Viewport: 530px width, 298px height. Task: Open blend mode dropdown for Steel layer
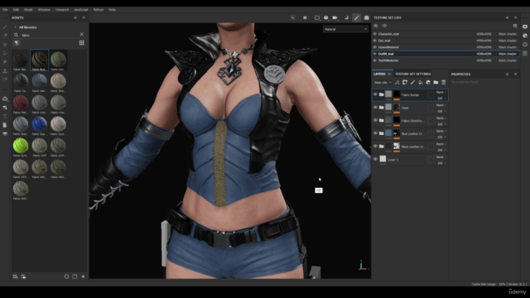click(441, 105)
